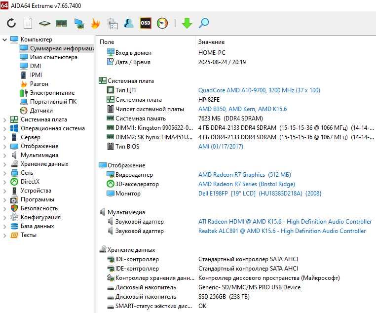376x313 pixels.
Task: Open AMD Radeon R7 Series link
Action: coord(247,184)
